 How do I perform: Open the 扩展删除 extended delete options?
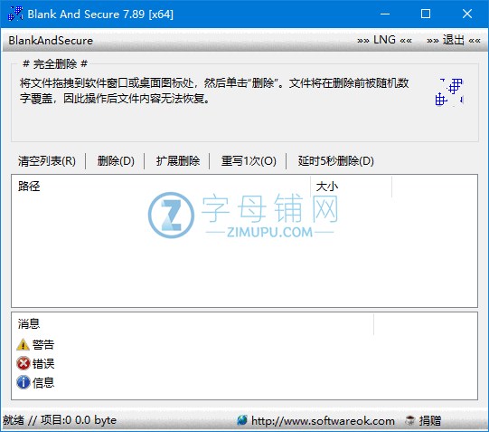pyautogui.click(x=178, y=161)
